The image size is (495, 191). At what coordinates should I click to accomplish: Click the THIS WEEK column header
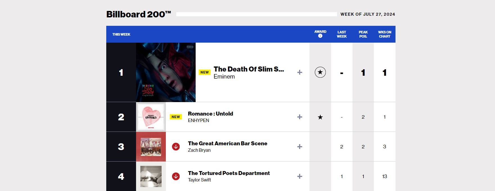click(121, 34)
